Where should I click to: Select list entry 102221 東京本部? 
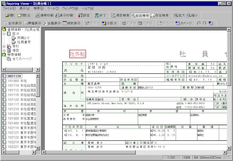[x=22, y=147]
